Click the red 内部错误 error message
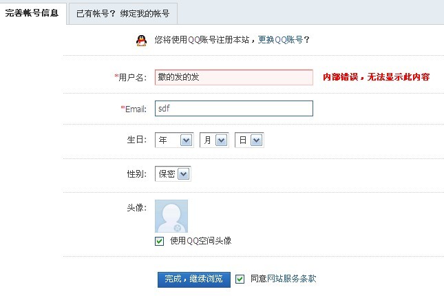444x296 pixels. pos(376,77)
